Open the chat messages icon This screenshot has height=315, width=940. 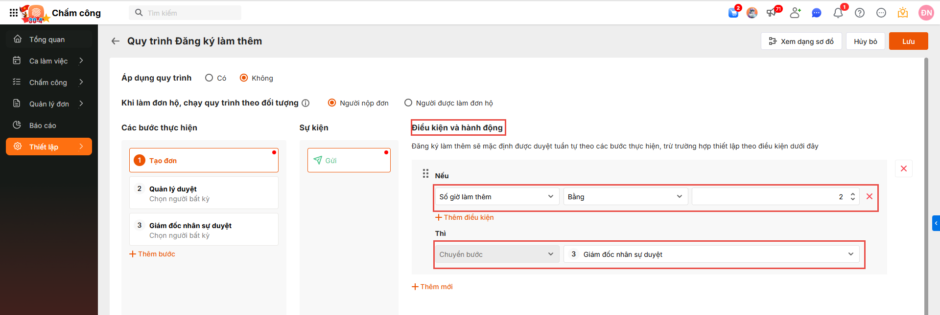pos(816,13)
